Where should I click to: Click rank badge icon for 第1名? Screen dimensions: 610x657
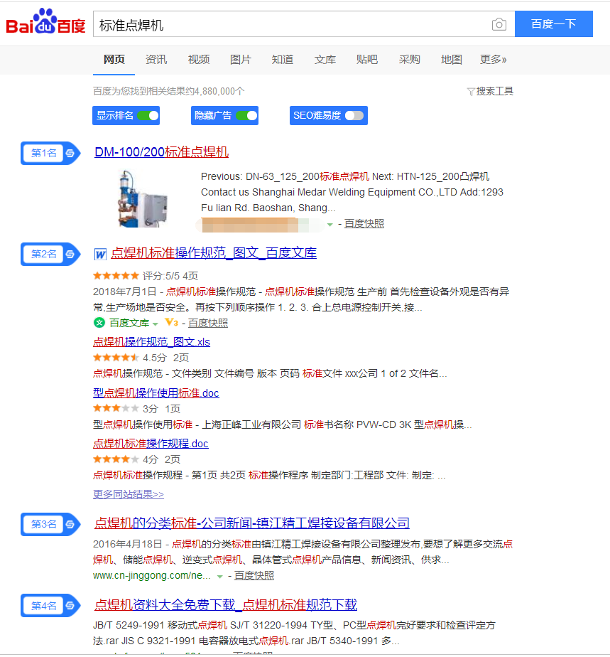tap(70, 153)
